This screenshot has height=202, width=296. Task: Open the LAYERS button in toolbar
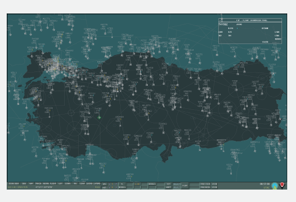coord(97,184)
